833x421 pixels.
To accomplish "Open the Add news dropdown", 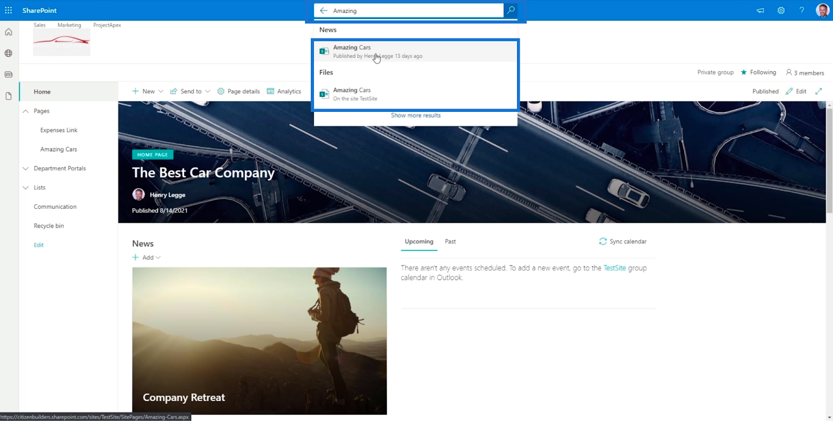I will (x=146, y=258).
